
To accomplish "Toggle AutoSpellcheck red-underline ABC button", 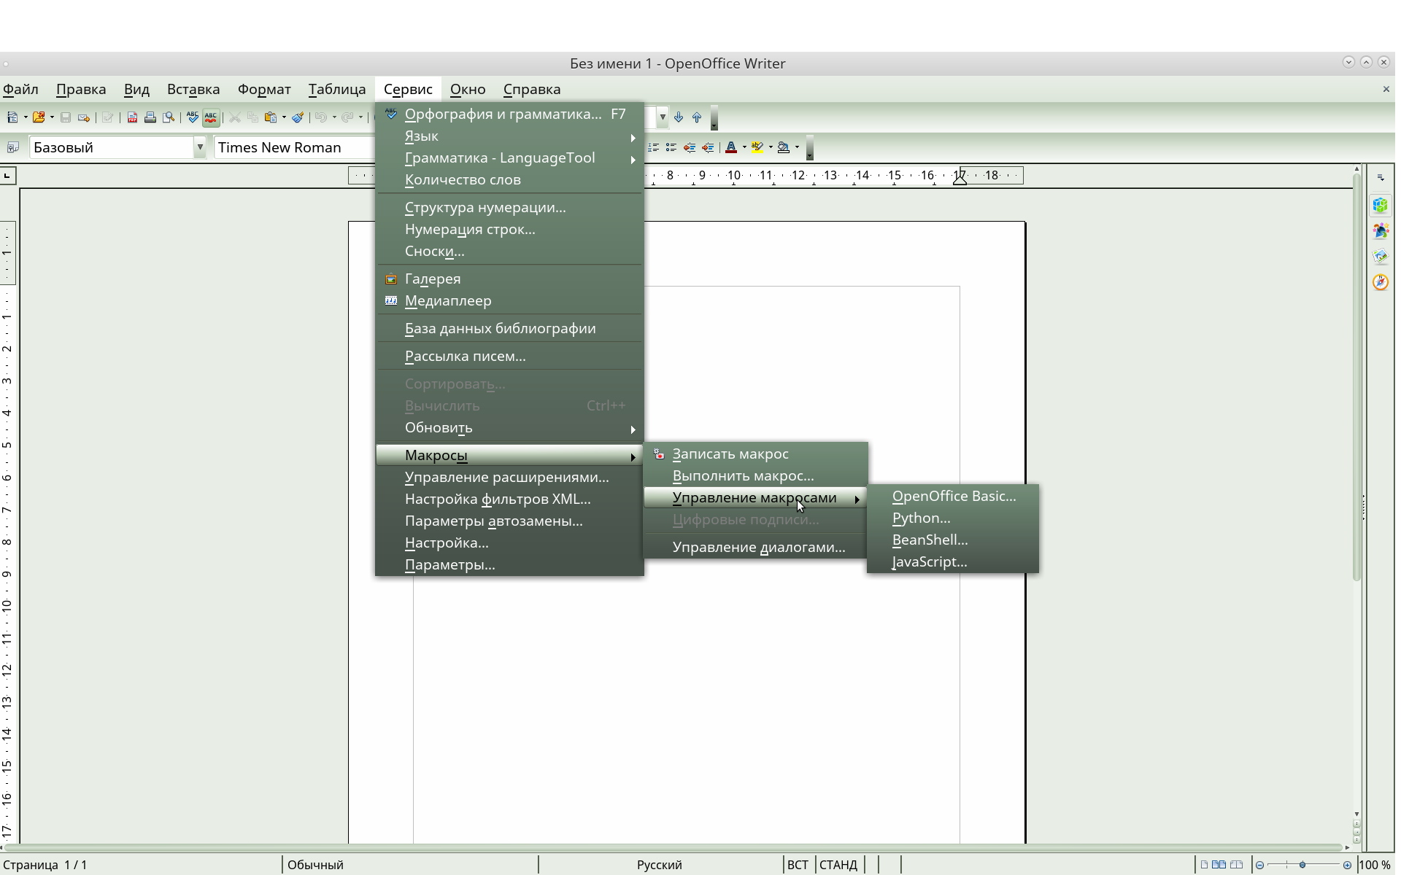I will 211,117.
